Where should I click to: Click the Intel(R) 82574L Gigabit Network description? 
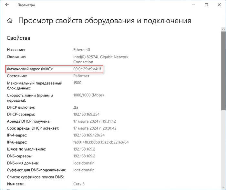(x=101, y=59)
